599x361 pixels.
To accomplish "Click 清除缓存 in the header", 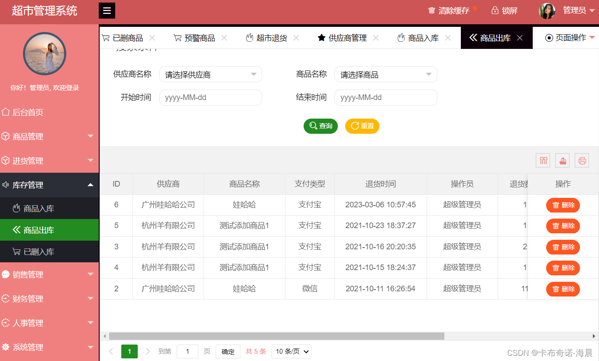I will pos(454,11).
